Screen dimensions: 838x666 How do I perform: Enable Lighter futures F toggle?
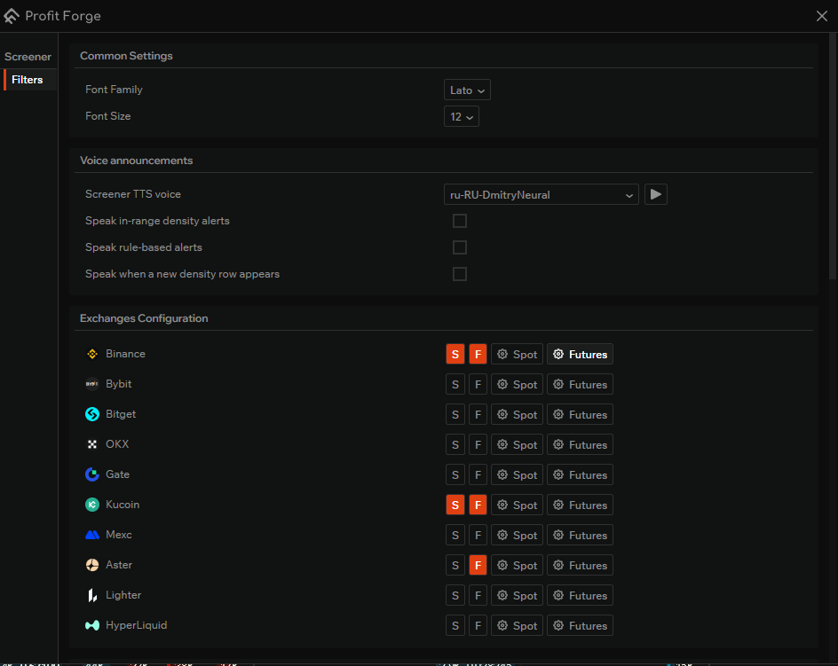(478, 596)
